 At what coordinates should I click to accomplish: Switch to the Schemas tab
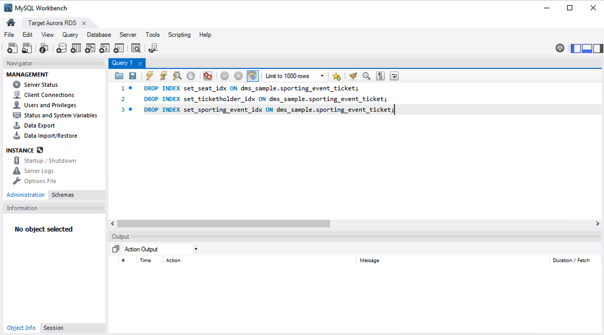pos(63,195)
